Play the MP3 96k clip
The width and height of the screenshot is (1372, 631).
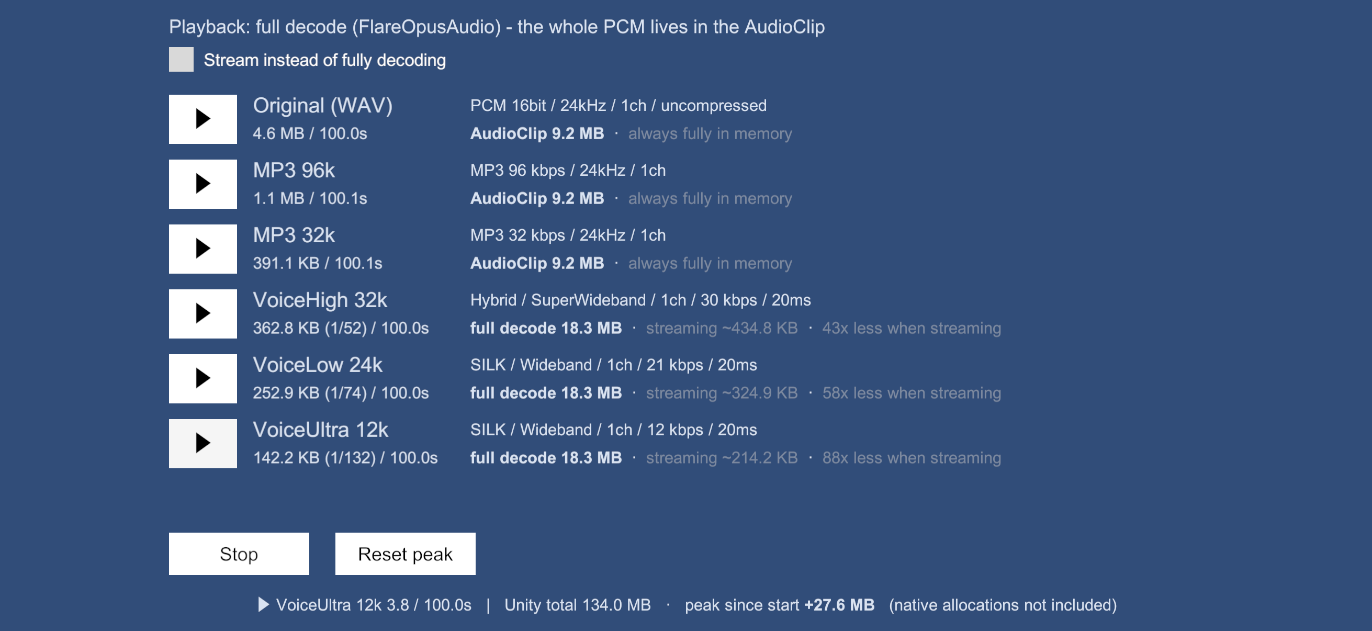[203, 184]
